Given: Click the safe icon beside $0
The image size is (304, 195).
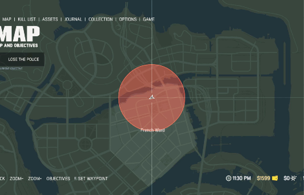Looking at the screenshot, I should point(294,178).
